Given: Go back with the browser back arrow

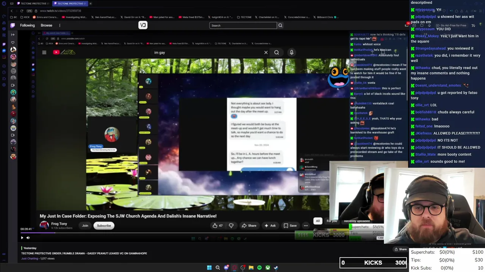Looking at the screenshot, I should pos(11,11).
